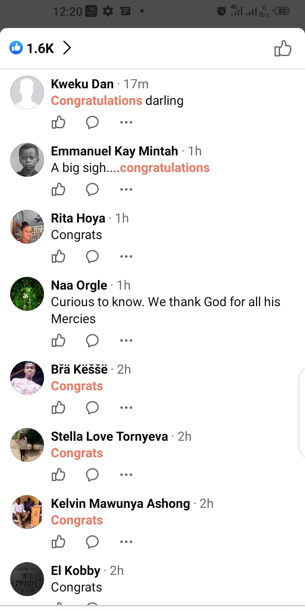Open more options on Rita Hoya's comment
Screen dimensions: 305x611
[126, 257]
